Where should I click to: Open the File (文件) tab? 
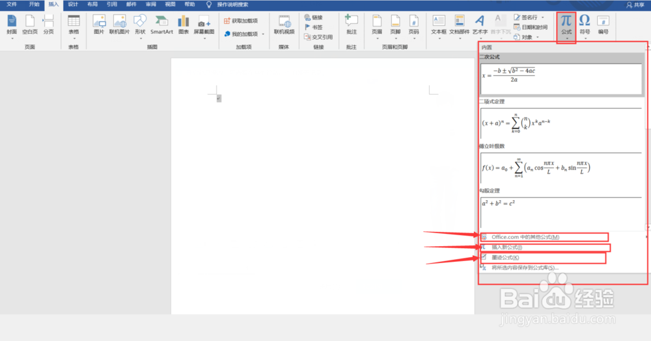point(12,5)
